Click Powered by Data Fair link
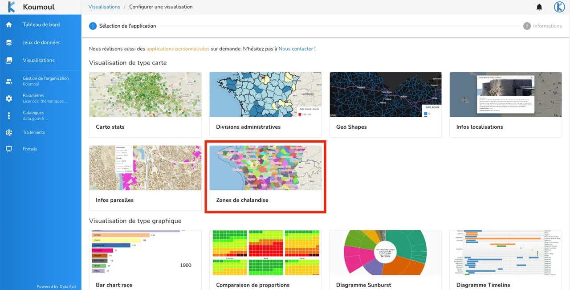The height and width of the screenshot is (290, 570). [57, 286]
